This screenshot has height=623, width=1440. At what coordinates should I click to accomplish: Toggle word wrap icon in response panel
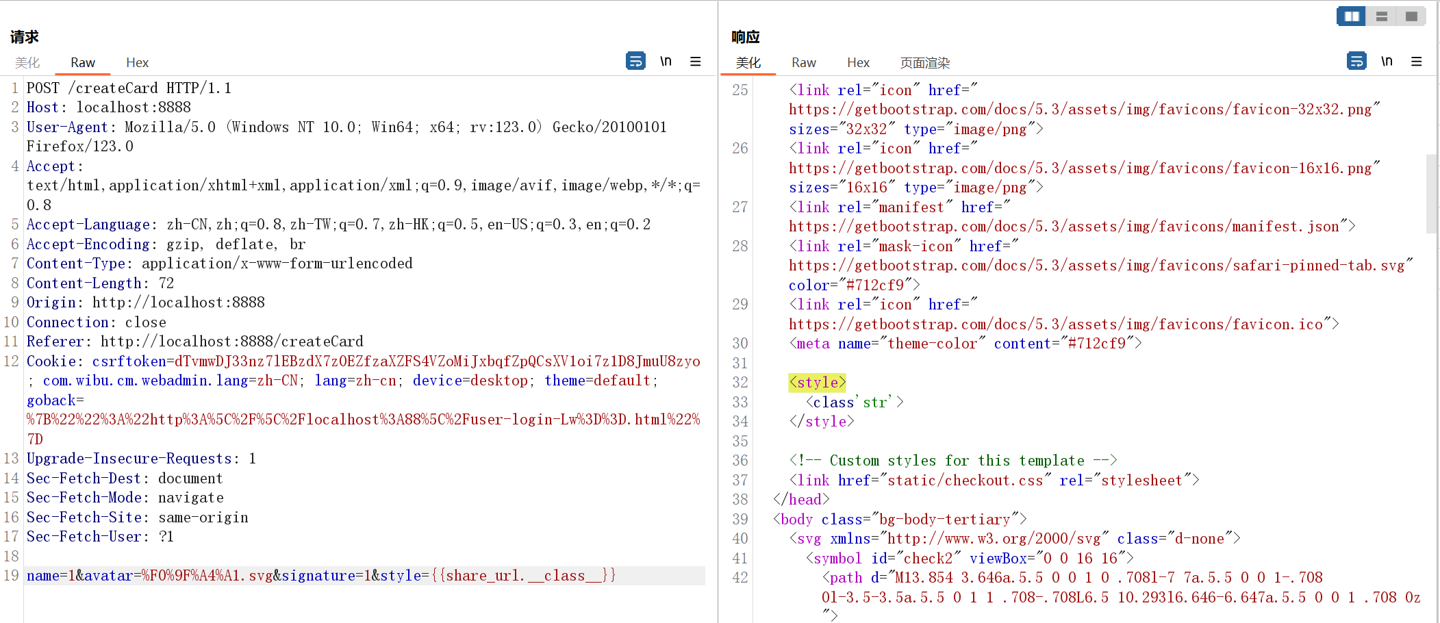(1356, 61)
